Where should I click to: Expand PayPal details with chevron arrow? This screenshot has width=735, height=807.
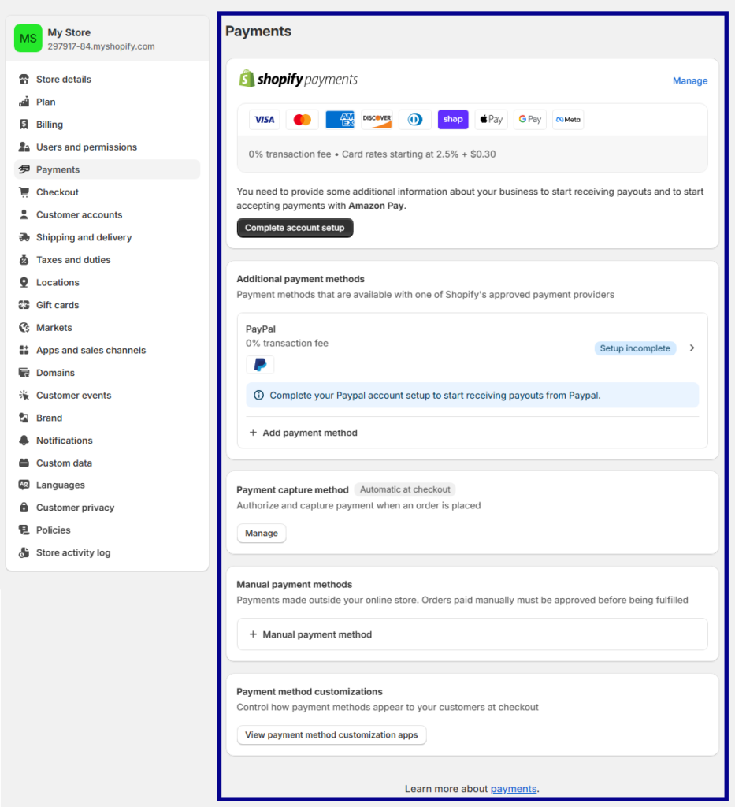692,348
